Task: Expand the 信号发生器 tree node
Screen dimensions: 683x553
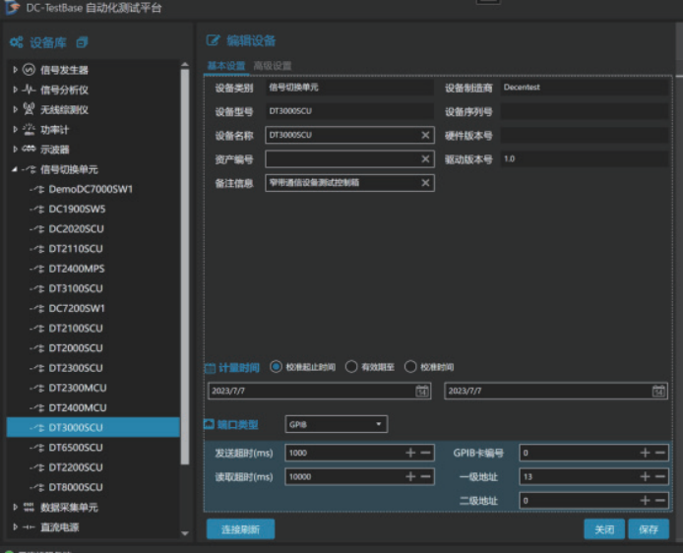Action: click(x=15, y=70)
